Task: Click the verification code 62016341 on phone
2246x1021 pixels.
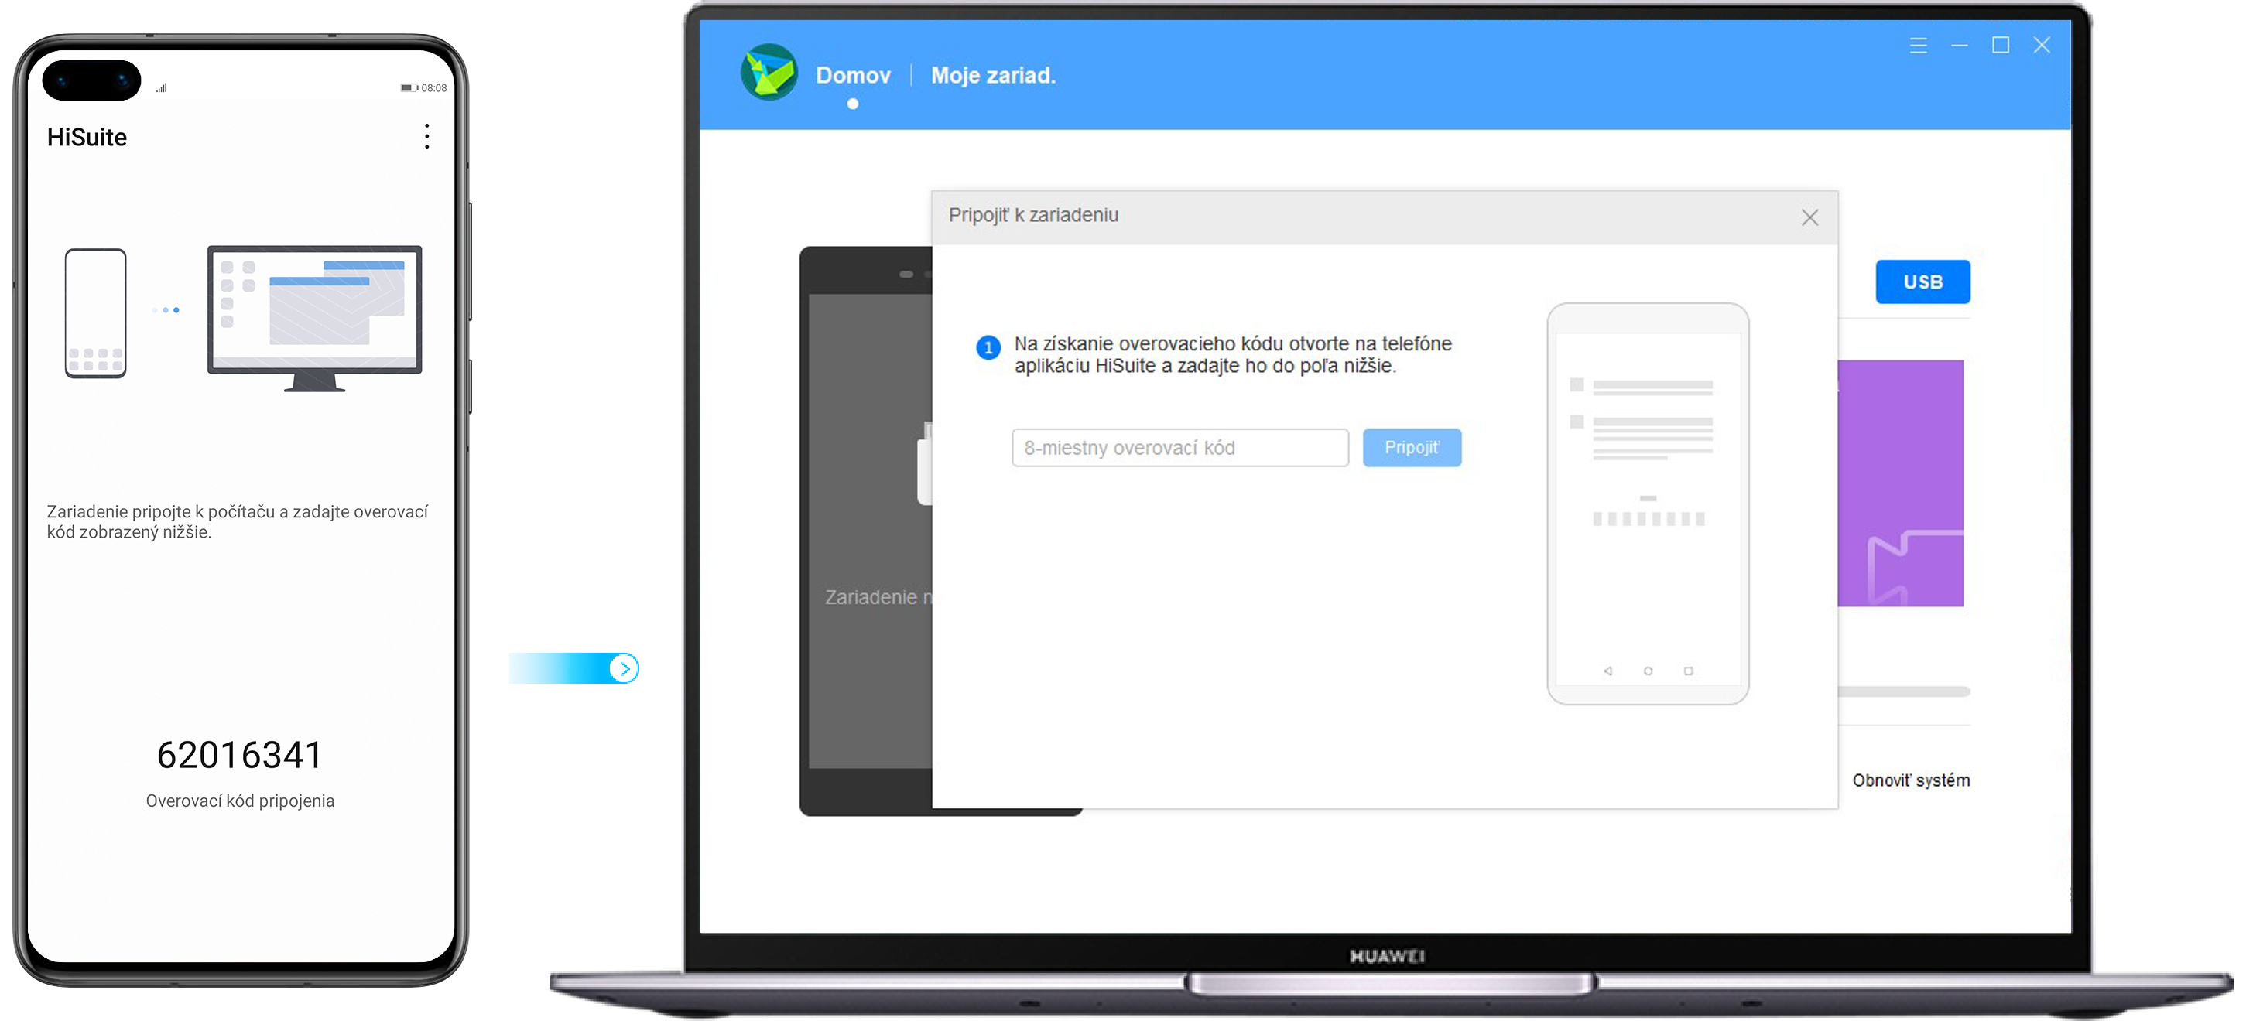Action: coord(240,755)
